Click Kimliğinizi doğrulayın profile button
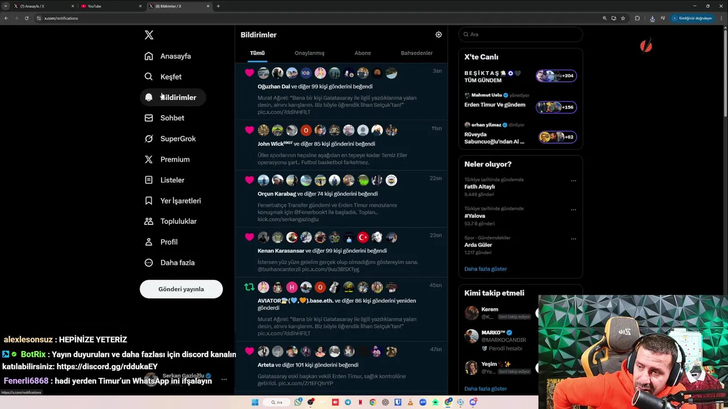 [x=692, y=18]
